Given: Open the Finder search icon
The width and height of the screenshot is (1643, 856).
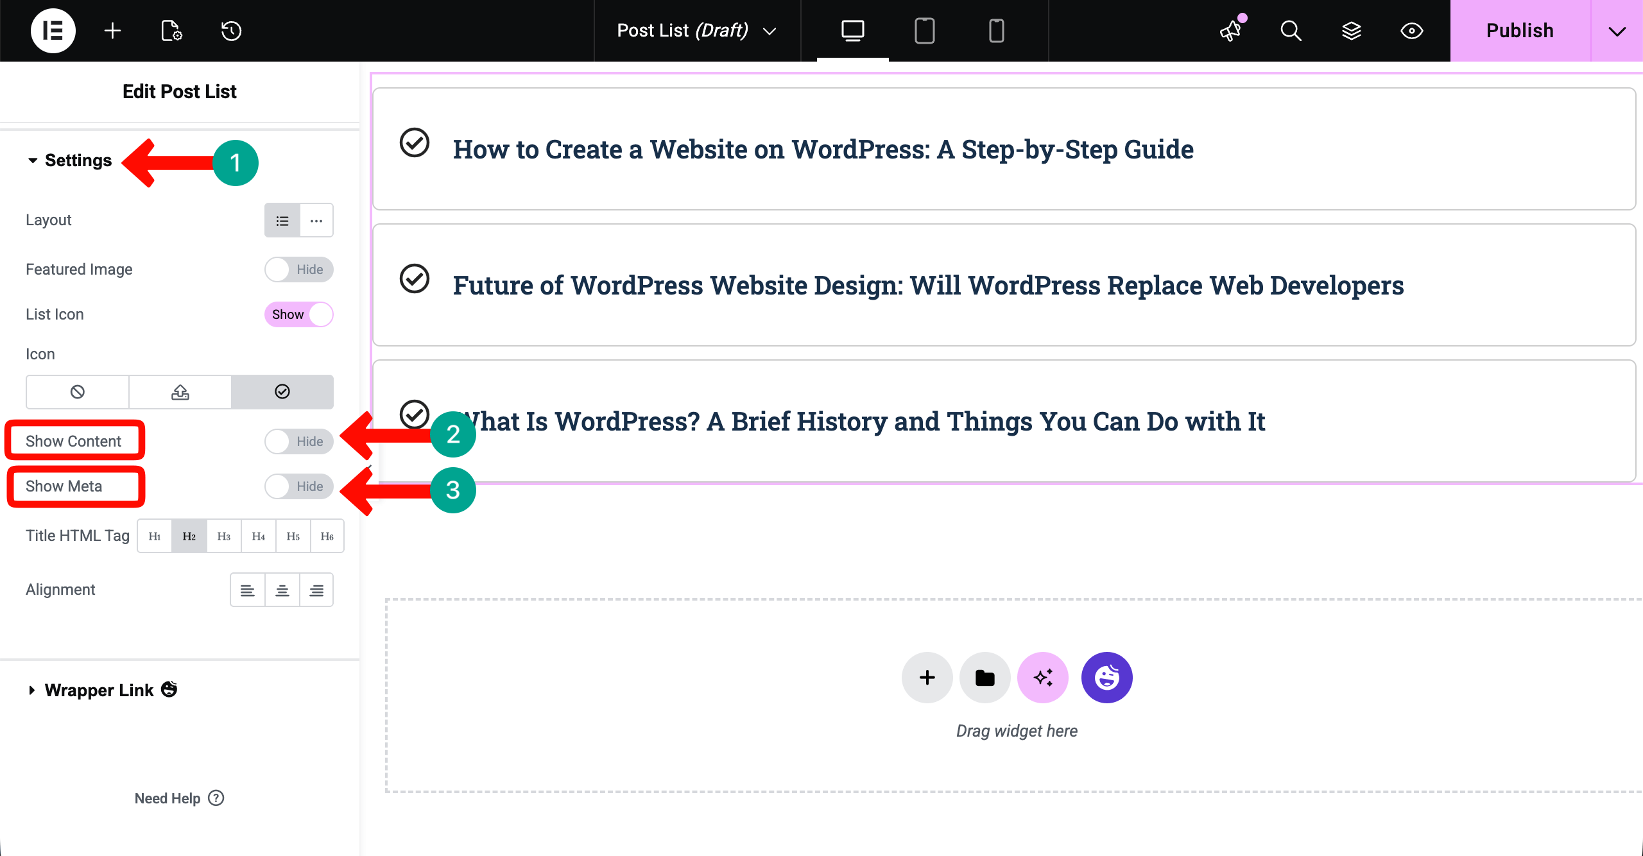Looking at the screenshot, I should point(1291,30).
